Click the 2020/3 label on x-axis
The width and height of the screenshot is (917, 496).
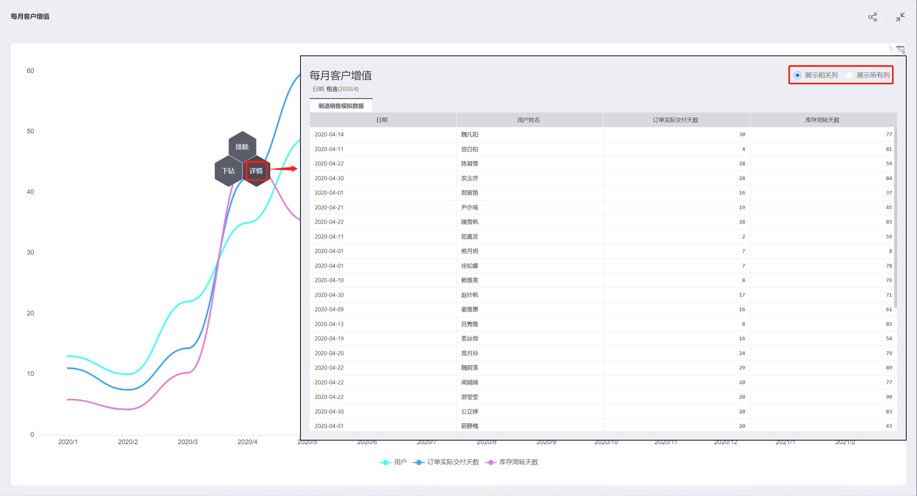coord(188,442)
